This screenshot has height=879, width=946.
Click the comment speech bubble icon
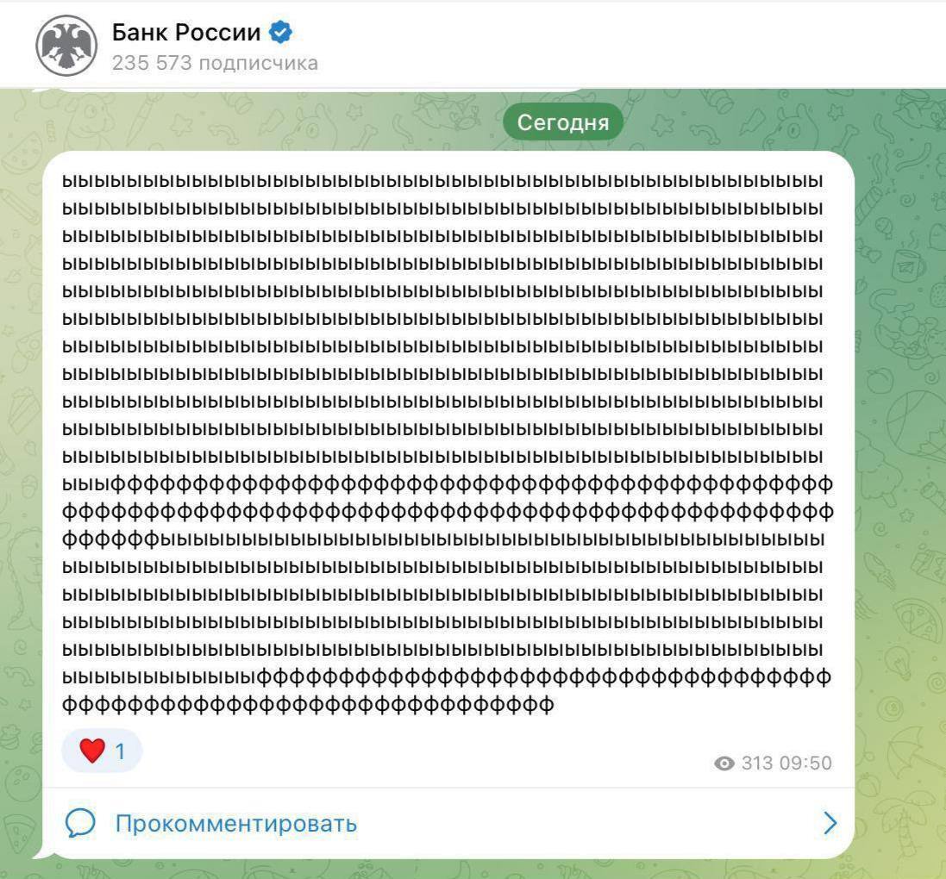click(x=82, y=824)
